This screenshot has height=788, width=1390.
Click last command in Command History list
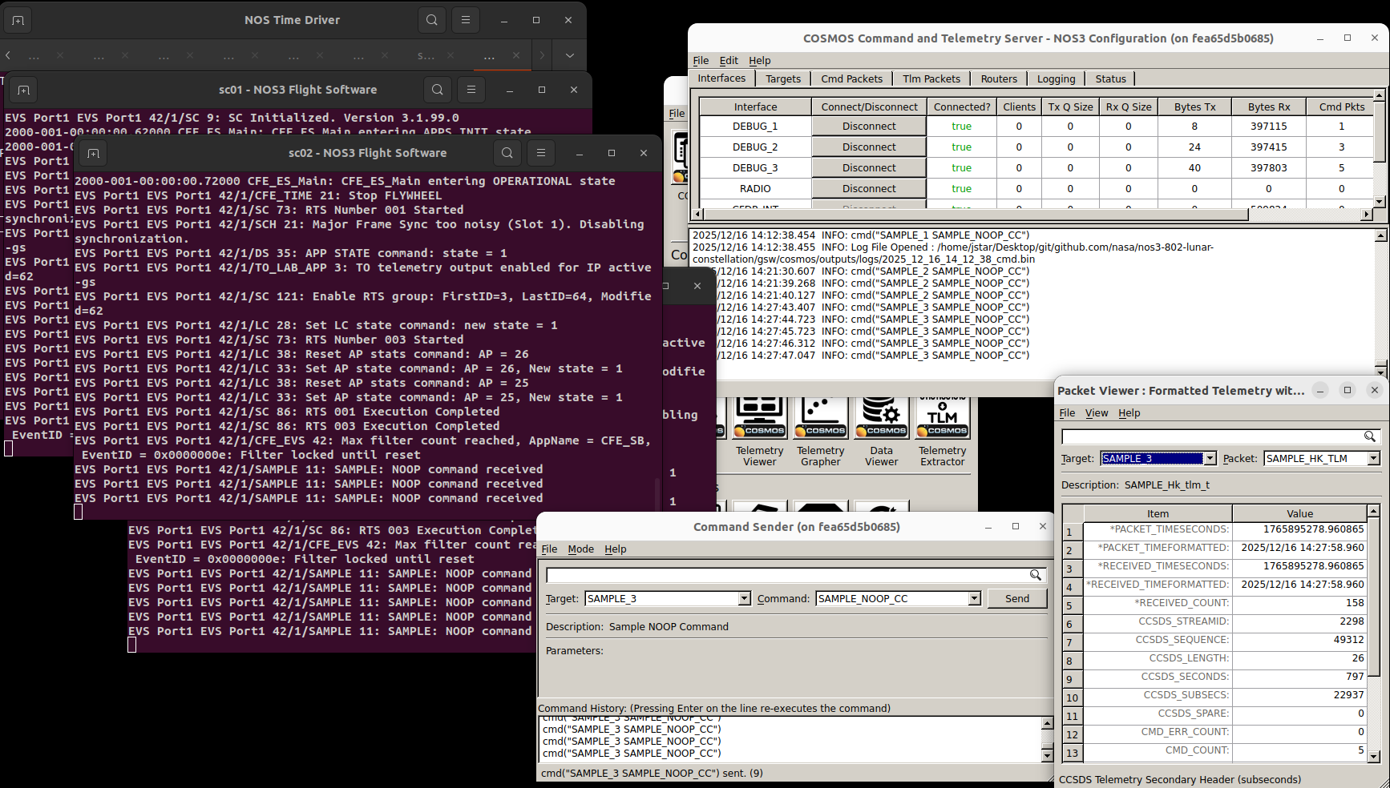(632, 754)
